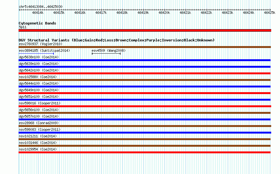Open the nsv598083 (Cooper2011) label

point(40,129)
